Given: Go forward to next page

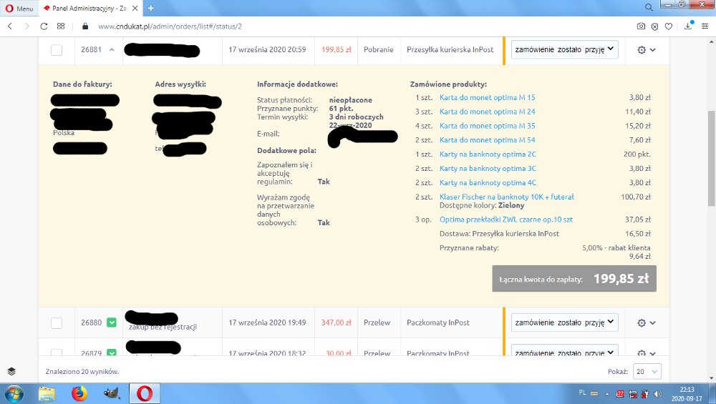Looking at the screenshot, I should click(26, 26).
